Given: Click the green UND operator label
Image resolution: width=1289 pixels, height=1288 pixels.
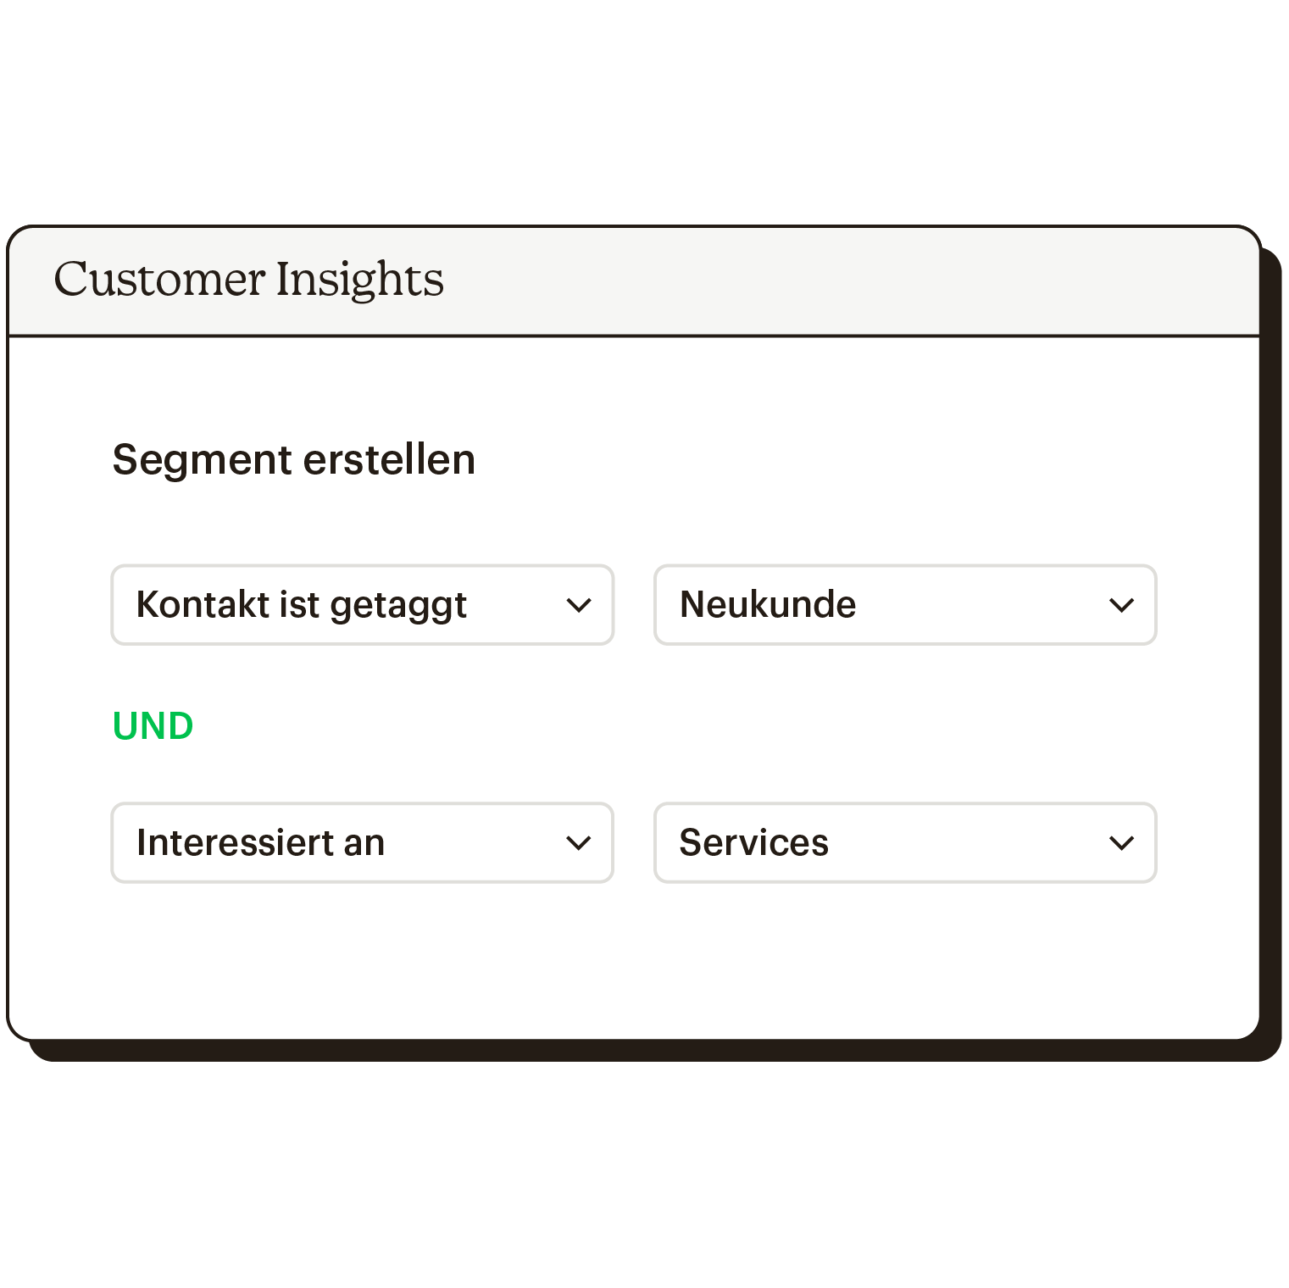Looking at the screenshot, I should (x=153, y=726).
